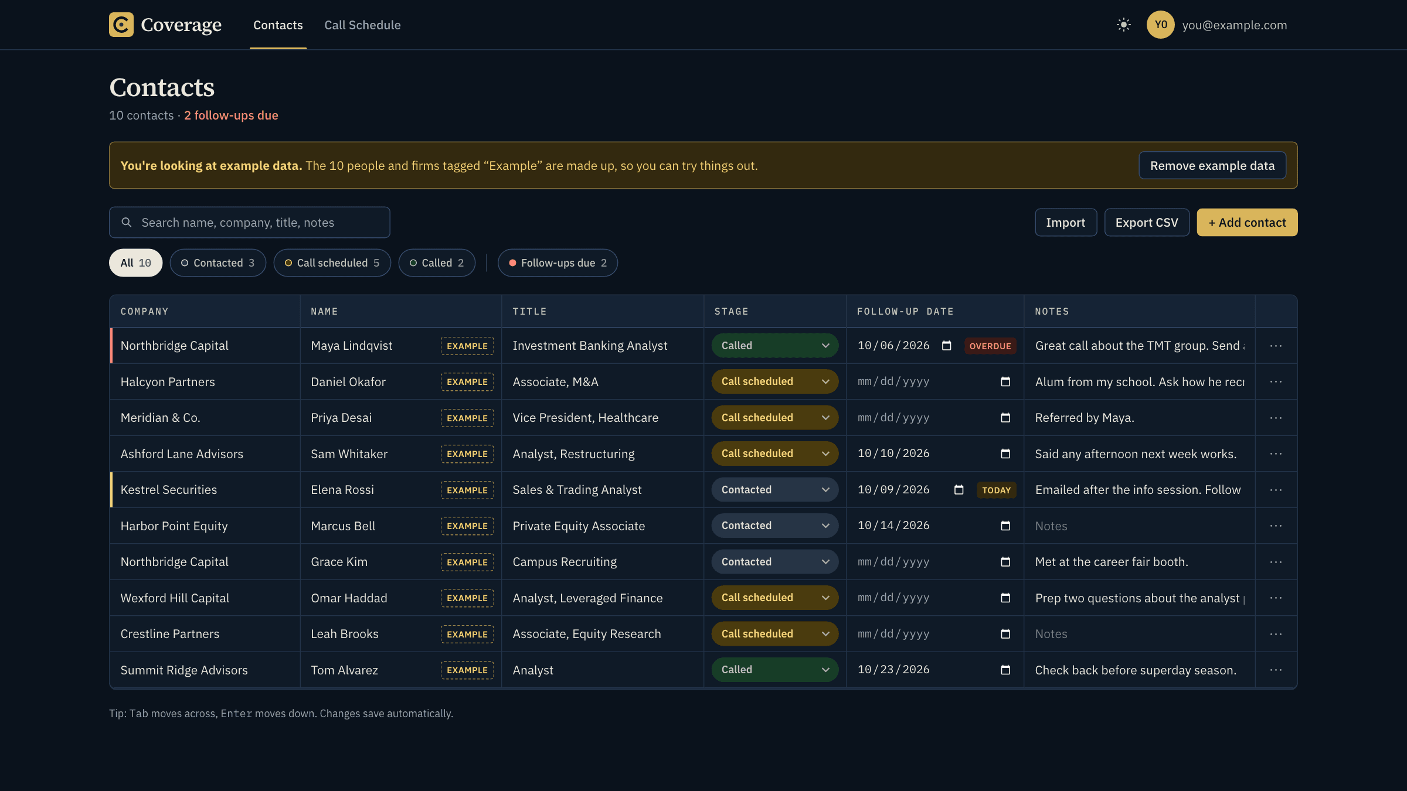Viewport: 1407px width, 791px height.
Task: Open the stage dropdown for Tom Alvarez
Action: pyautogui.click(x=775, y=670)
